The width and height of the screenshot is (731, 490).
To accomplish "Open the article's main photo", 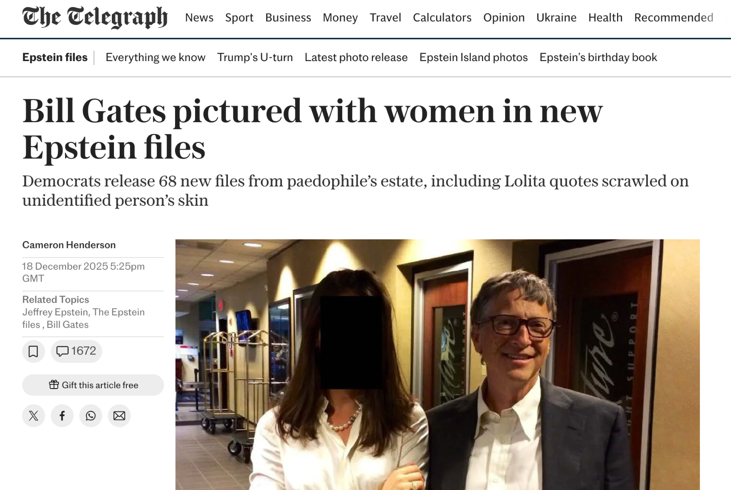I will [x=437, y=364].
